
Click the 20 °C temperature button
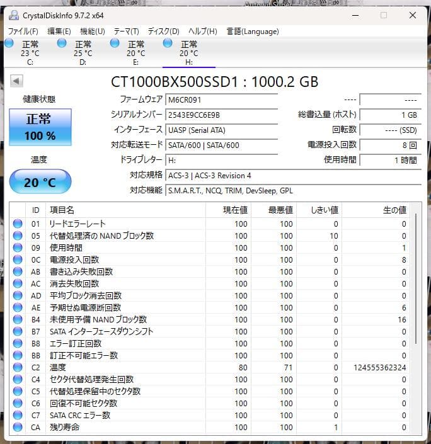point(40,182)
